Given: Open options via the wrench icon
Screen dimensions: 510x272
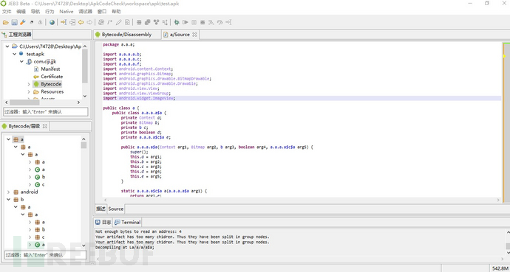Looking at the screenshot, I should pos(23,22).
